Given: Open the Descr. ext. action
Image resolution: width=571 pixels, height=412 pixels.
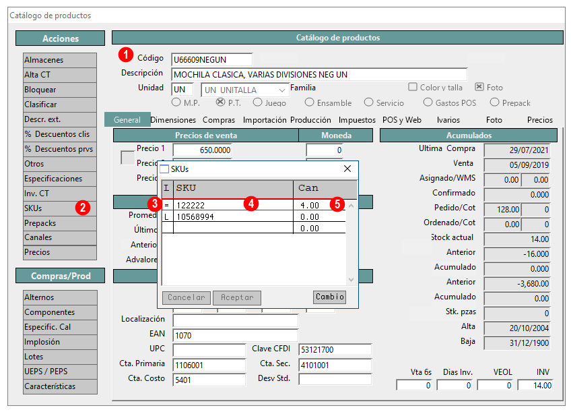Looking at the screenshot, I should [x=60, y=119].
